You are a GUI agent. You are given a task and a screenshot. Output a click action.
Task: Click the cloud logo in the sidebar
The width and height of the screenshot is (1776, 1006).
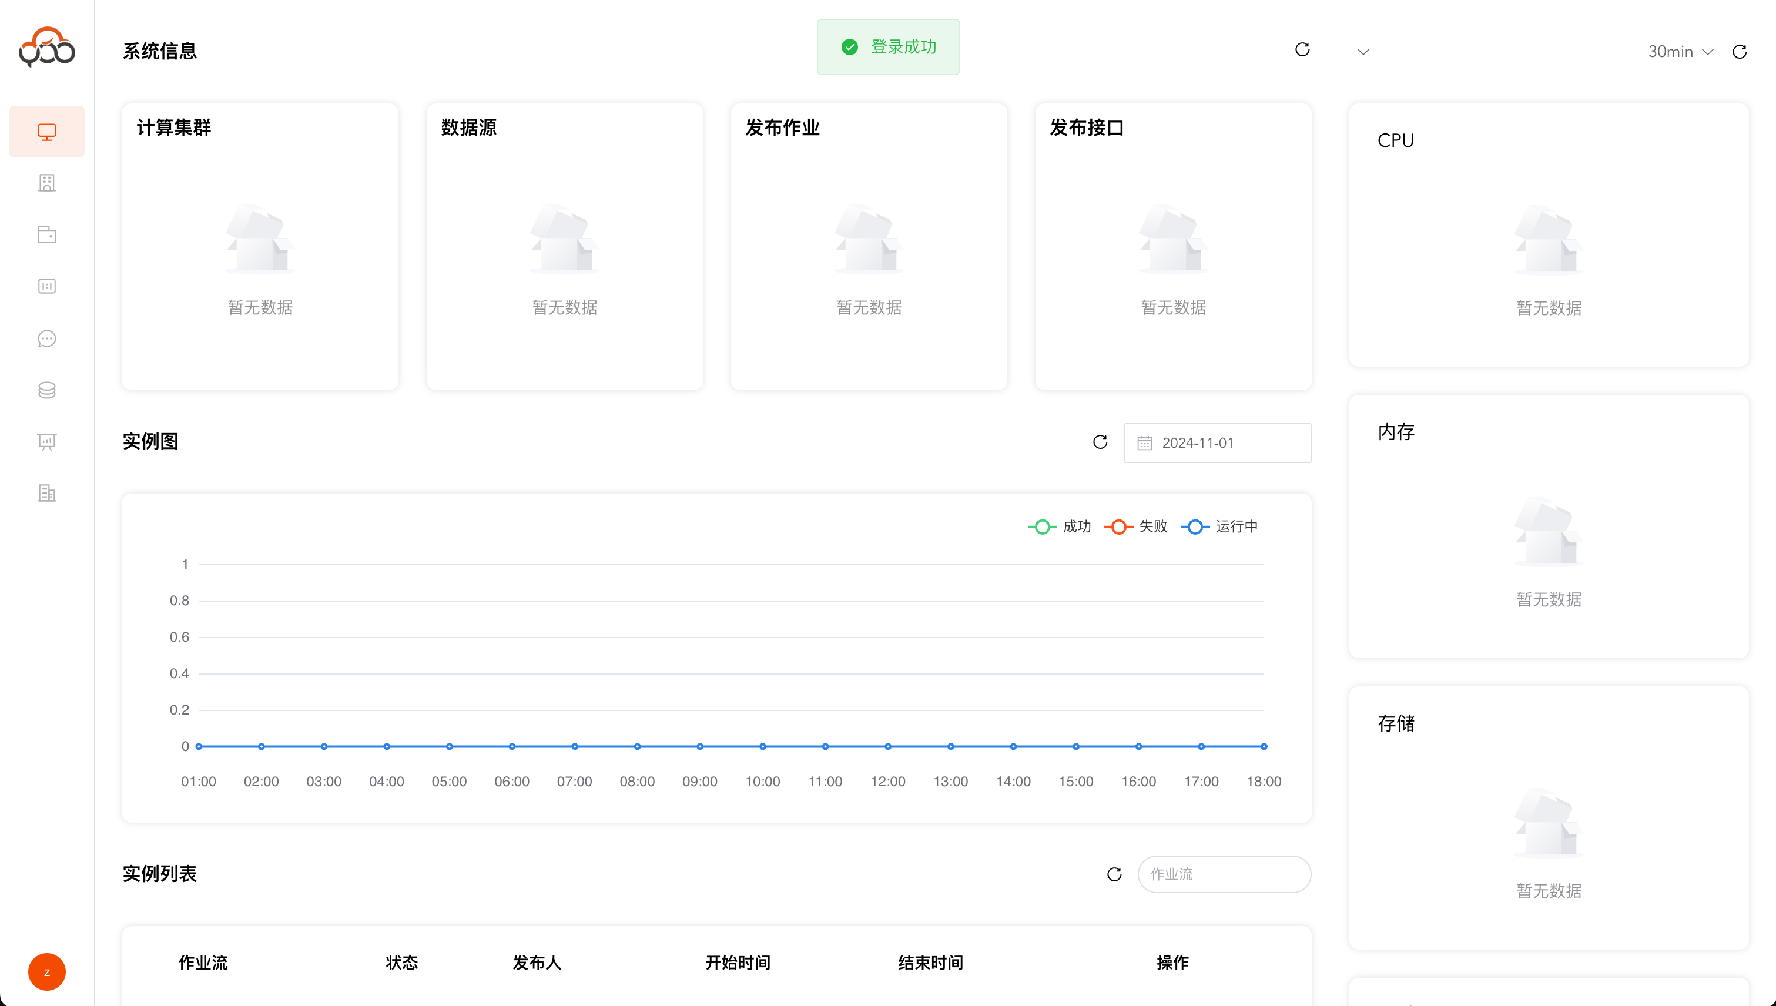[47, 47]
